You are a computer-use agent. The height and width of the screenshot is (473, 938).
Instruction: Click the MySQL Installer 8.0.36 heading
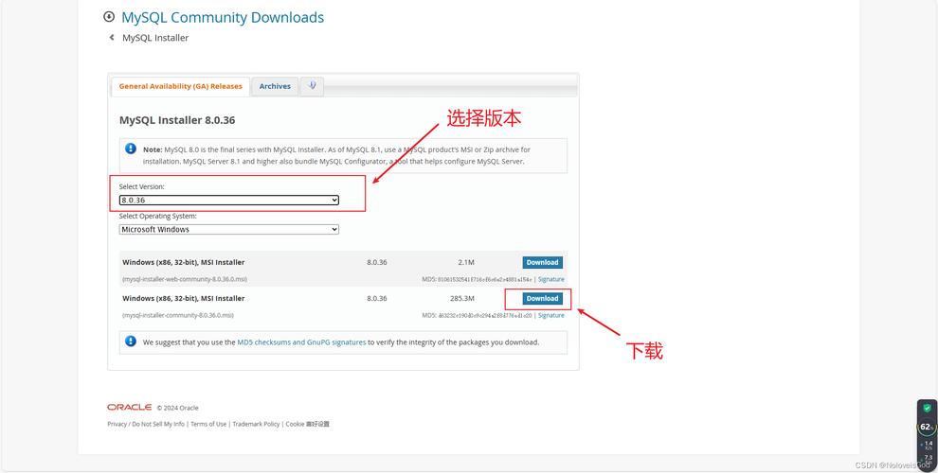pos(177,120)
